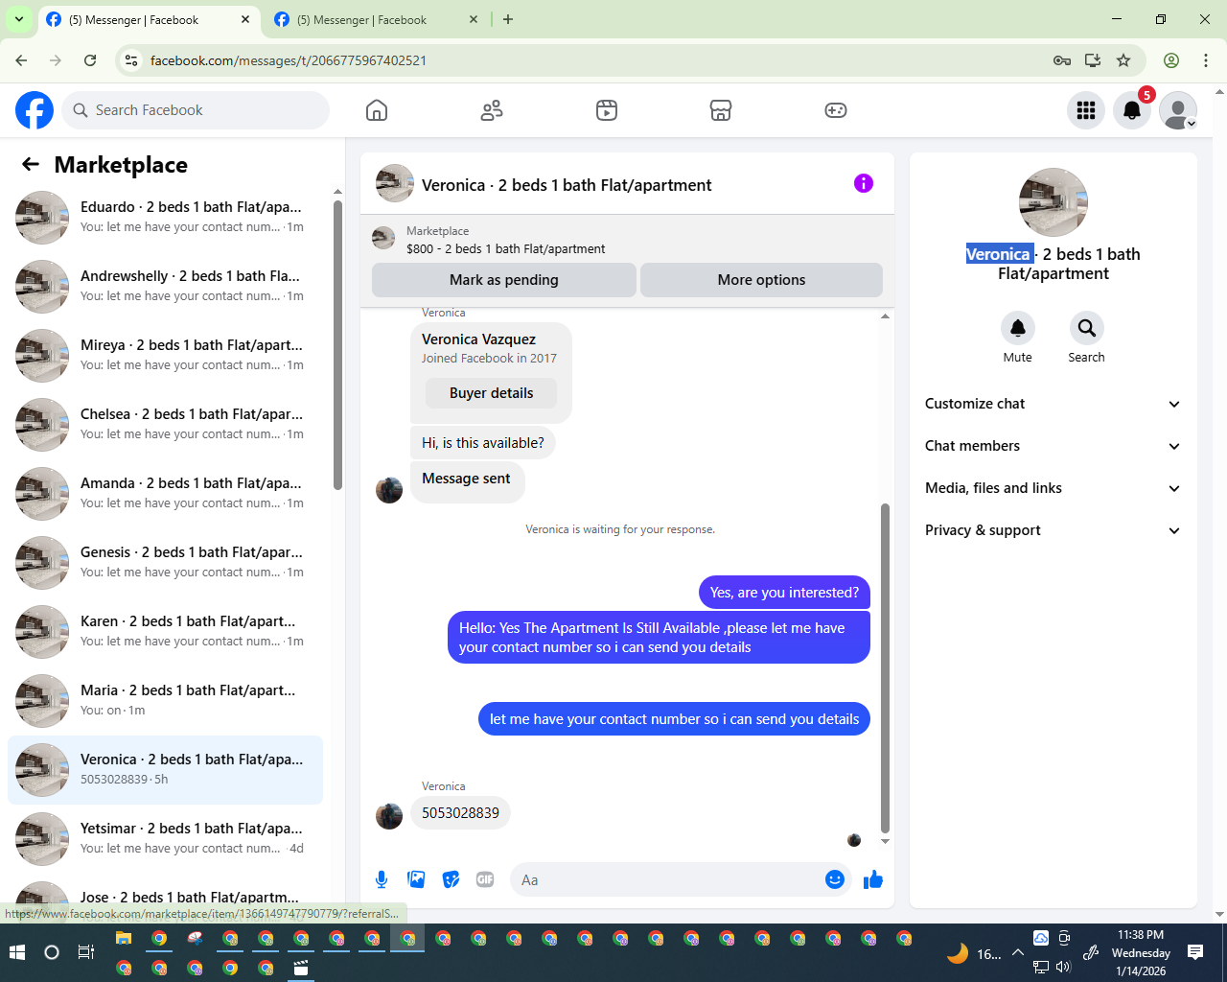Reload the browser page
Viewport: 1227px width, 982px height.
tap(90, 60)
